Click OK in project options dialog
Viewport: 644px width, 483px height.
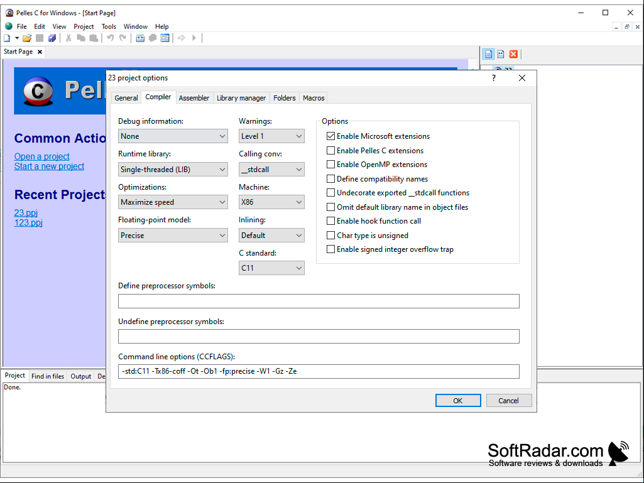point(458,401)
